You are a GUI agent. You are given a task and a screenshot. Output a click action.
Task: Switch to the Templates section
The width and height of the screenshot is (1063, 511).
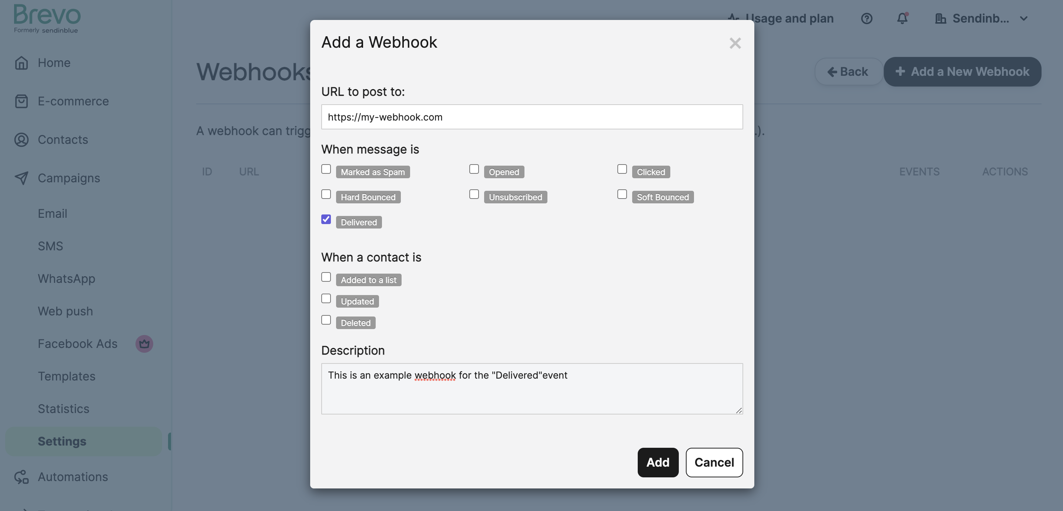67,376
